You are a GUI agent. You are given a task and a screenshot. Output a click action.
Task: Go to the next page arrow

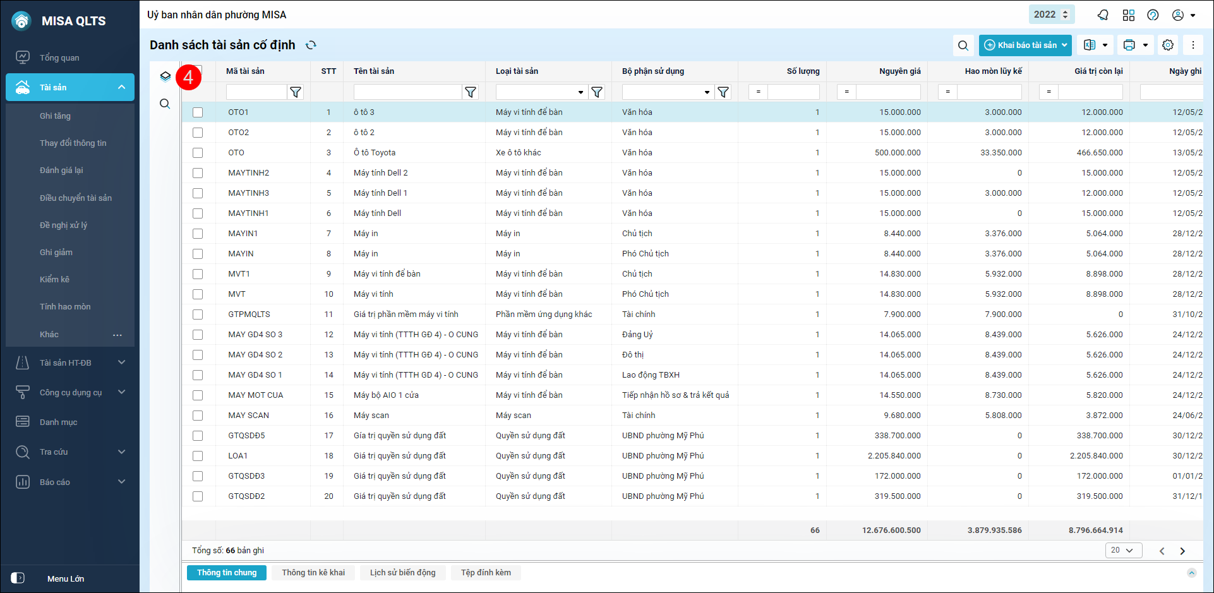point(1182,551)
